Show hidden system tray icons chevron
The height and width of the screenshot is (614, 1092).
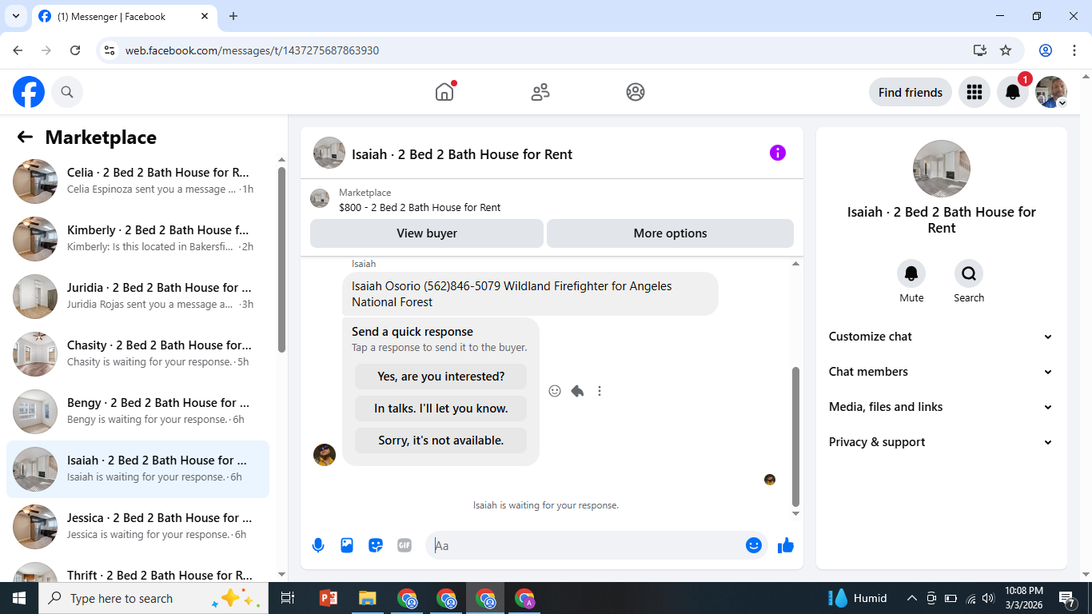pos(911,598)
